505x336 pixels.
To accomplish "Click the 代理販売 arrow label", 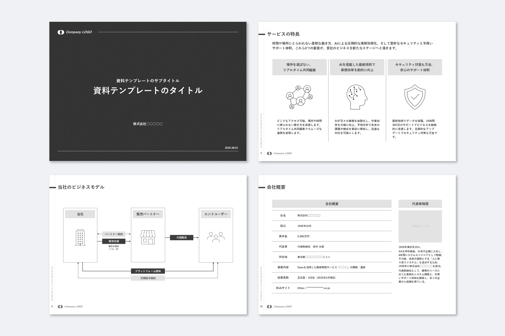I will point(182,238).
